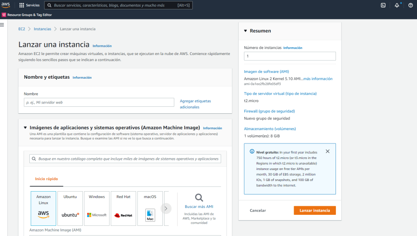
Task: Click the Buscar más AMI magnifier icon
Action: [199, 197]
